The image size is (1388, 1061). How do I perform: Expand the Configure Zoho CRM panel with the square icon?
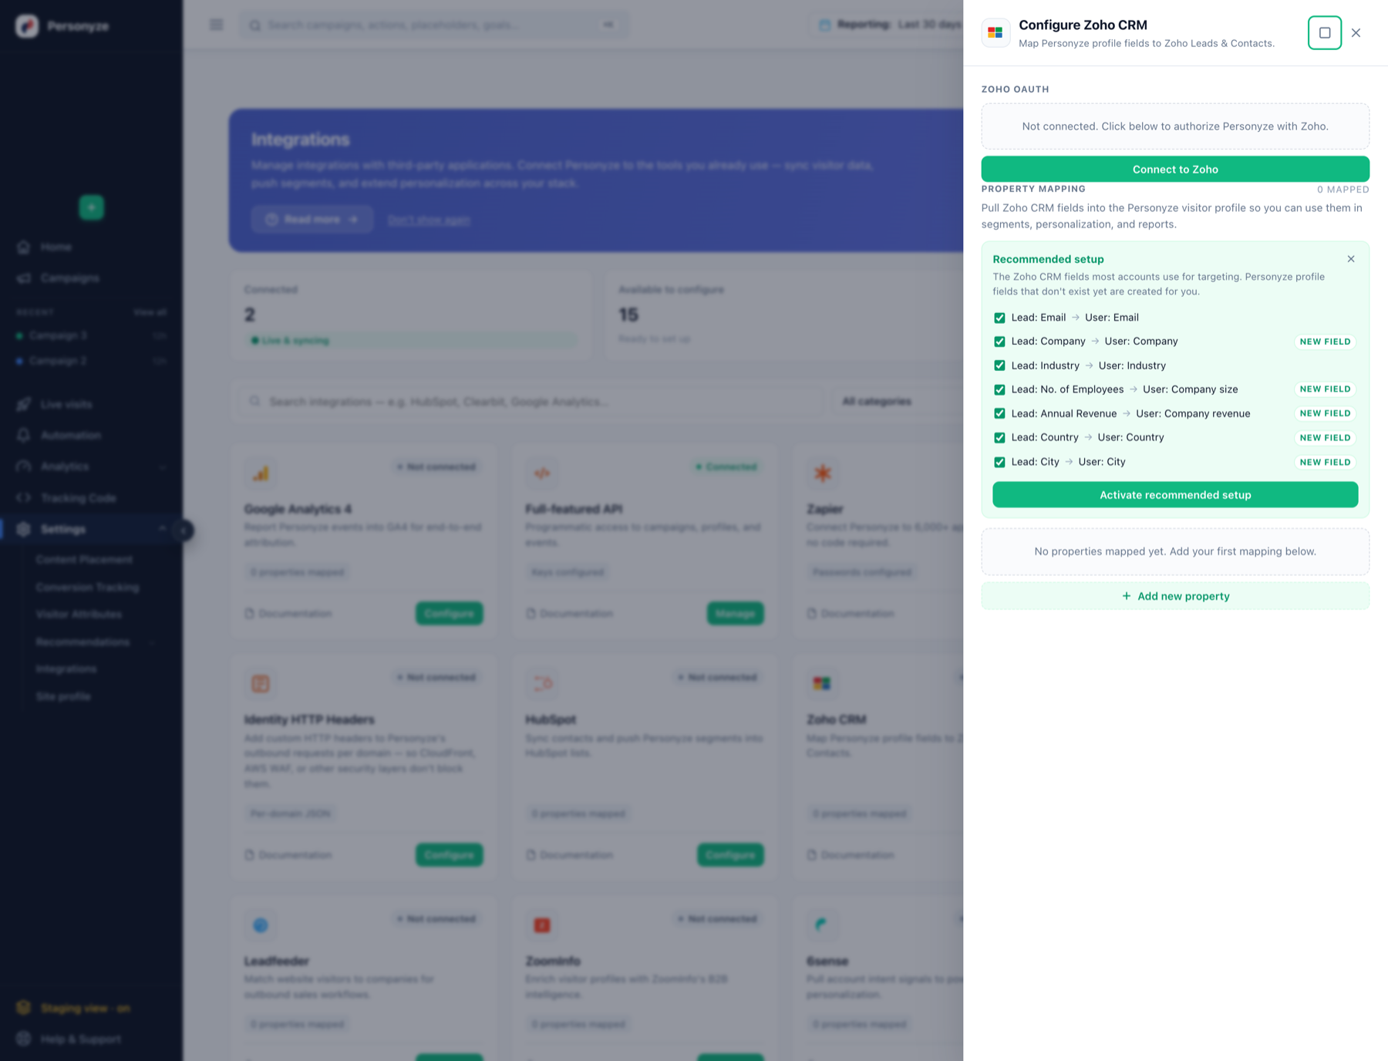coord(1325,33)
